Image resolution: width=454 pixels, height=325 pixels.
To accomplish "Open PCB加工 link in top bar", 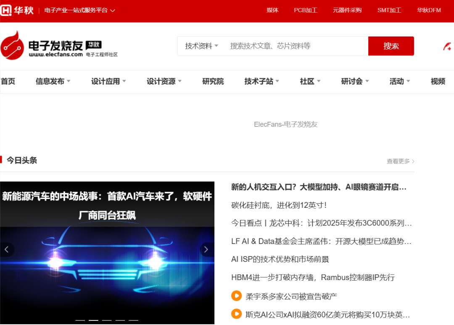I will pyautogui.click(x=306, y=10).
